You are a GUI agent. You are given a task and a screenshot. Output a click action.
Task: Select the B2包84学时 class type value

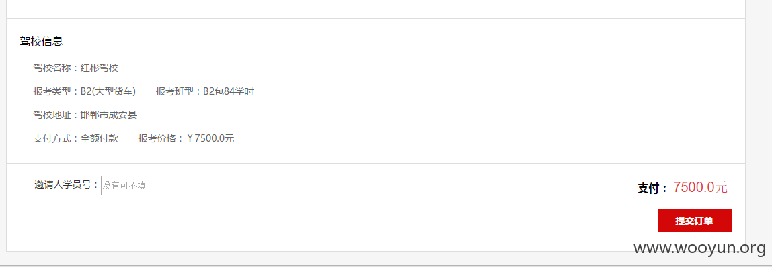229,92
